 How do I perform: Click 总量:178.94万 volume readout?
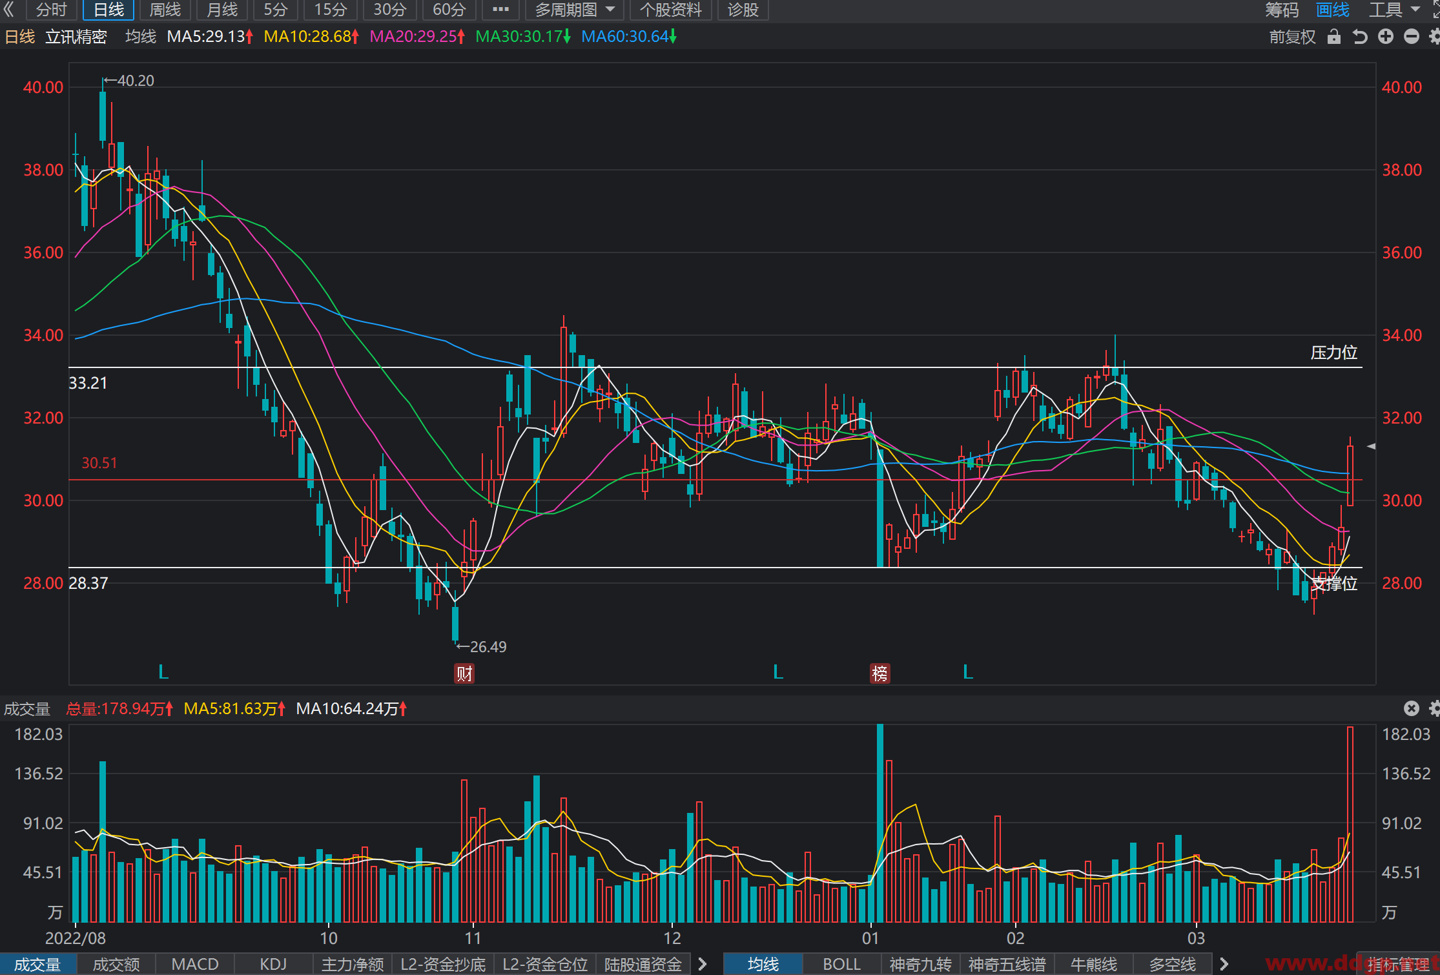tap(119, 709)
